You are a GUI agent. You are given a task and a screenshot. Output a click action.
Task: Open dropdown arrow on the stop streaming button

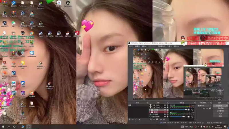tap(227, 105)
